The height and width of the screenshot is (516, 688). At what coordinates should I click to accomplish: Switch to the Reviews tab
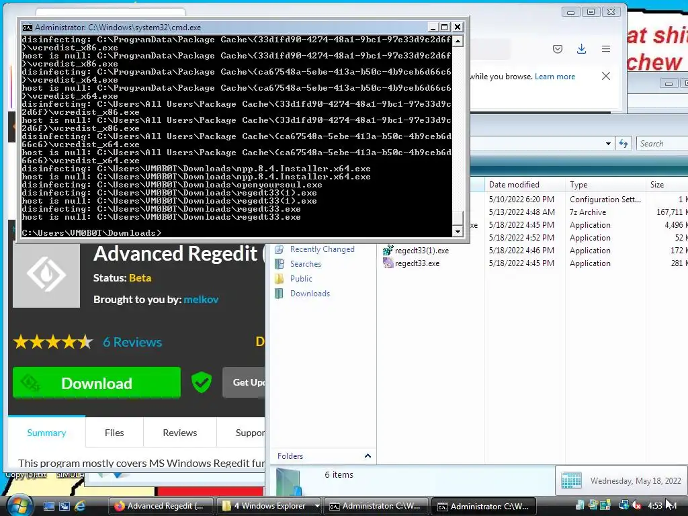(x=180, y=433)
